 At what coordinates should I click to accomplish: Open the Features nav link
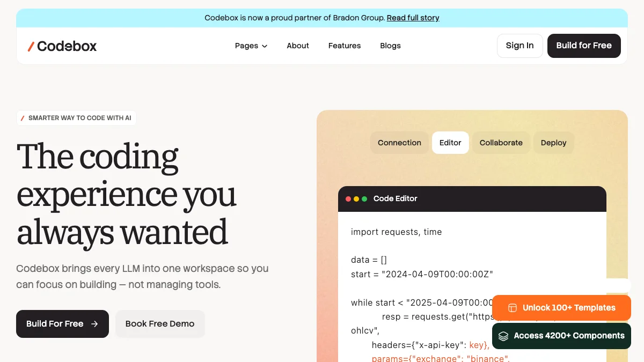(345, 46)
